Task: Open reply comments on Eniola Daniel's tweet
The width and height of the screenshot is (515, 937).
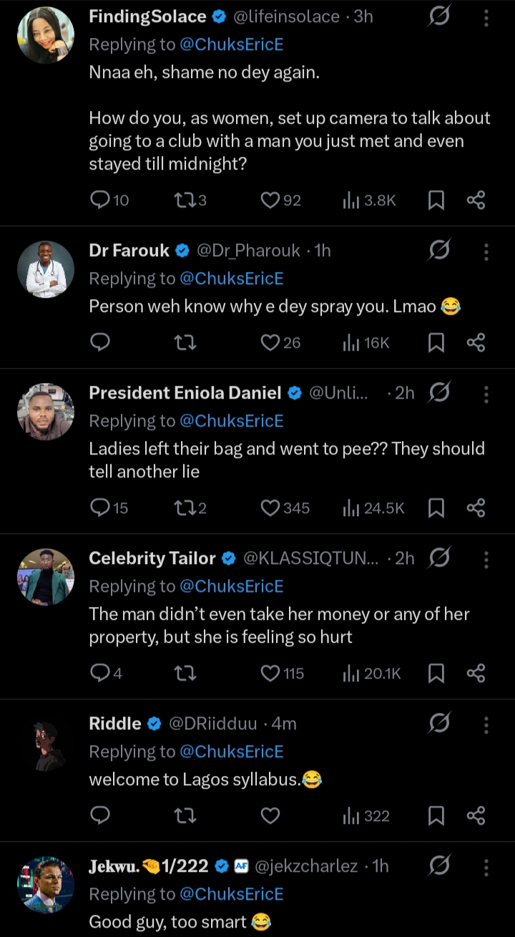Action: pos(100,508)
